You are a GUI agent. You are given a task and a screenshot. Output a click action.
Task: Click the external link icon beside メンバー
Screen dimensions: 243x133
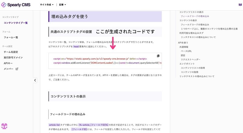tap(17, 69)
